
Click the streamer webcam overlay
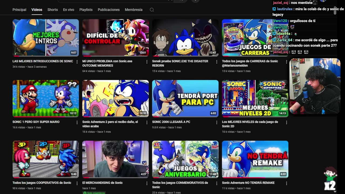point(315,86)
